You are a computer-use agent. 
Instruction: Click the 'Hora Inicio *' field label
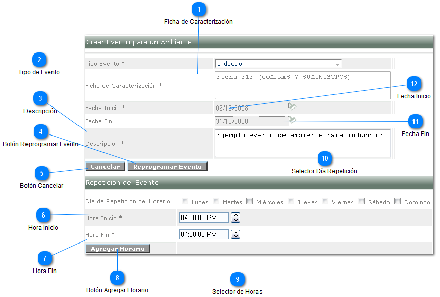click(103, 218)
